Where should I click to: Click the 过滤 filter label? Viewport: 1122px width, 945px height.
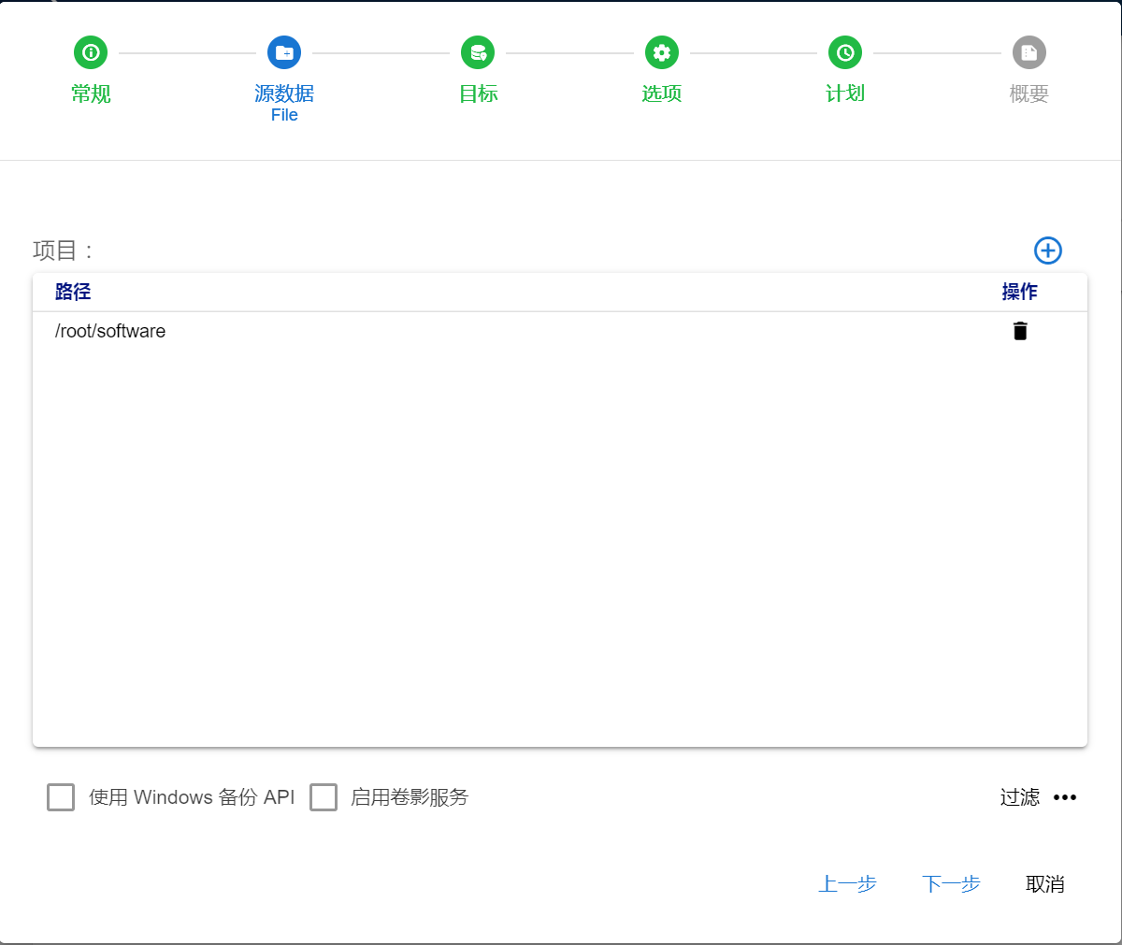coord(1019,797)
